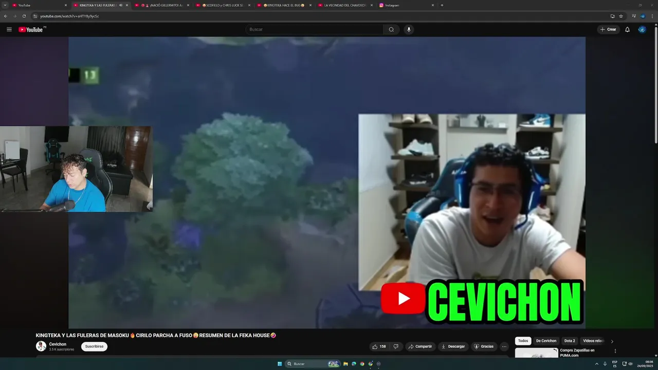Open more actions three-dot menu
This screenshot has height=370, width=658.
(504, 346)
